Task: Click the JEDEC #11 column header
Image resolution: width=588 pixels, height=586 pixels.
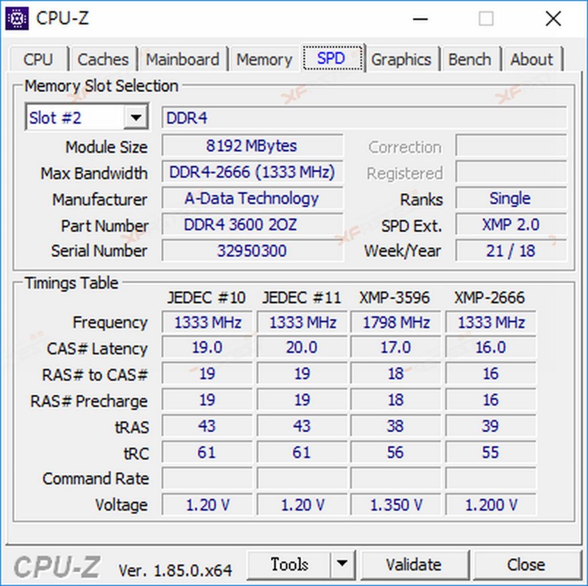Action: tap(302, 298)
